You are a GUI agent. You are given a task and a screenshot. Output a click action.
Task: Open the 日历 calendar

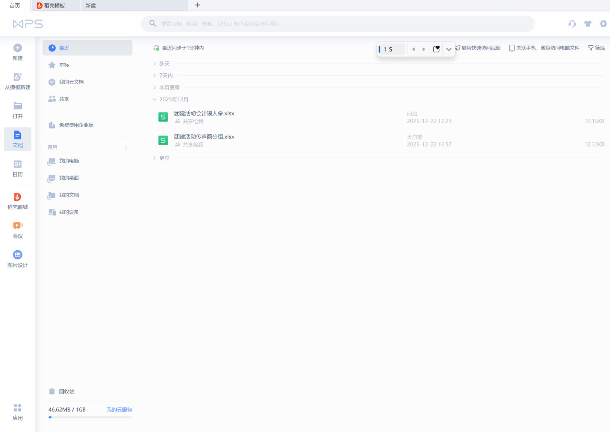[x=18, y=169]
